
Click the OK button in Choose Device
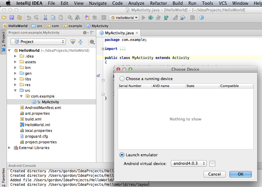[240, 174]
